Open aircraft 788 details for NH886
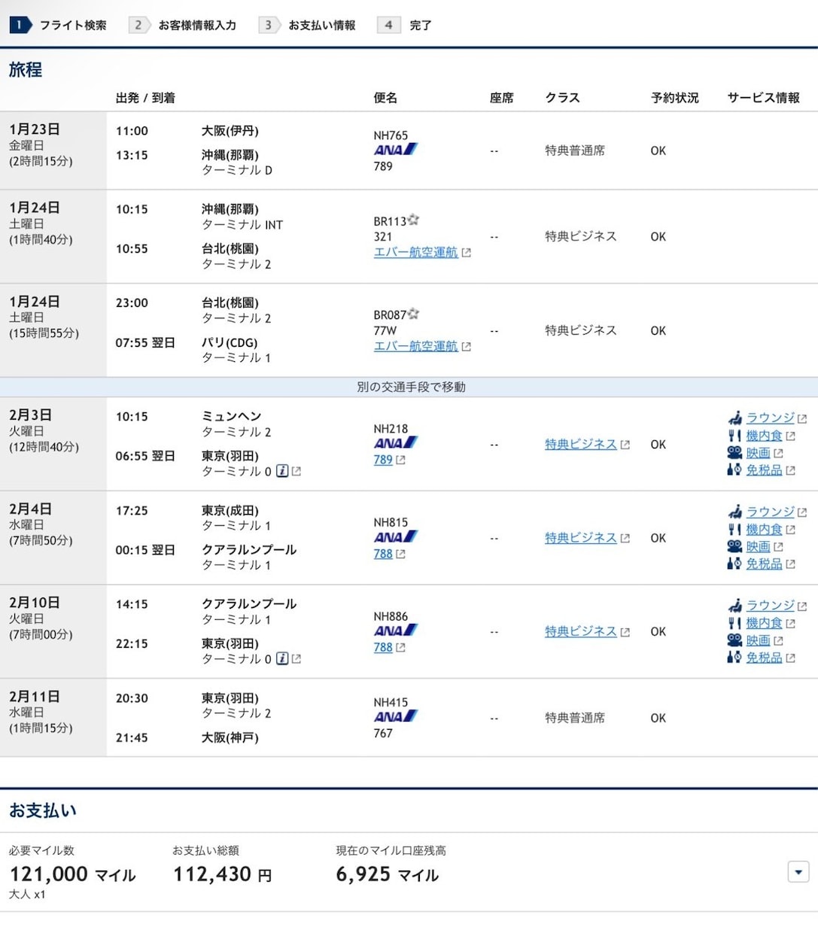The image size is (818, 933). pyautogui.click(x=383, y=647)
